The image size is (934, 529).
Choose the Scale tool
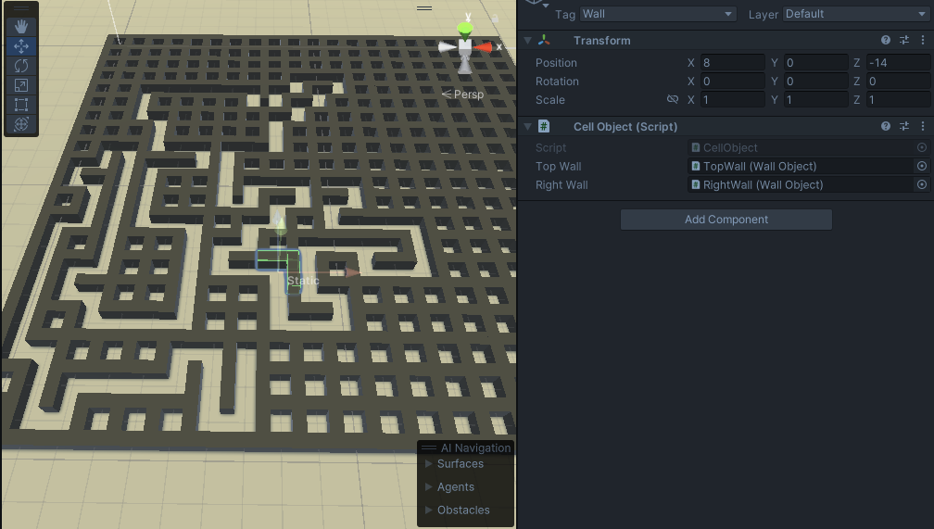tap(21, 85)
